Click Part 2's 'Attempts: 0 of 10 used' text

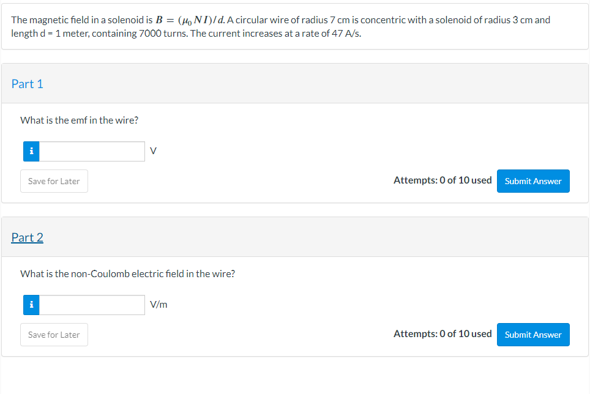click(x=443, y=334)
